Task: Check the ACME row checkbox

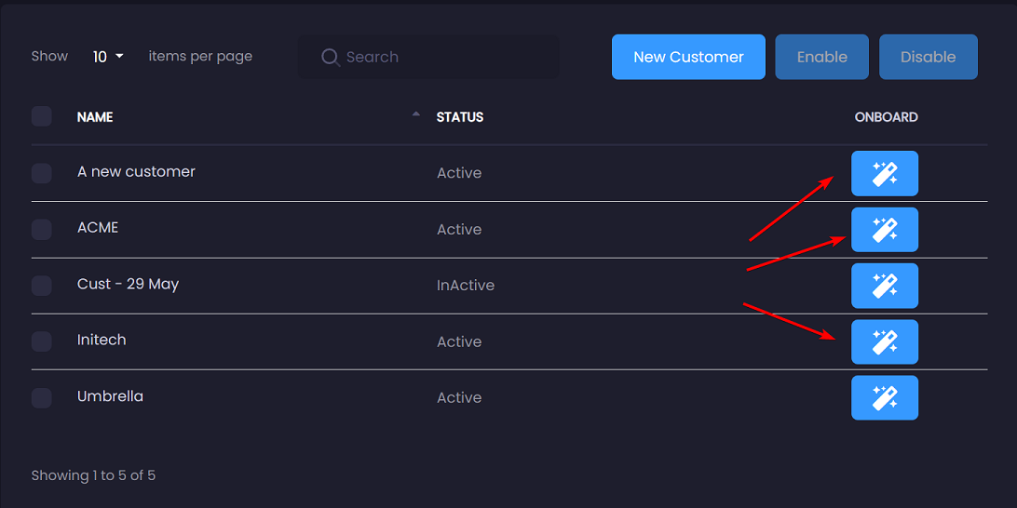Action: pyautogui.click(x=42, y=230)
